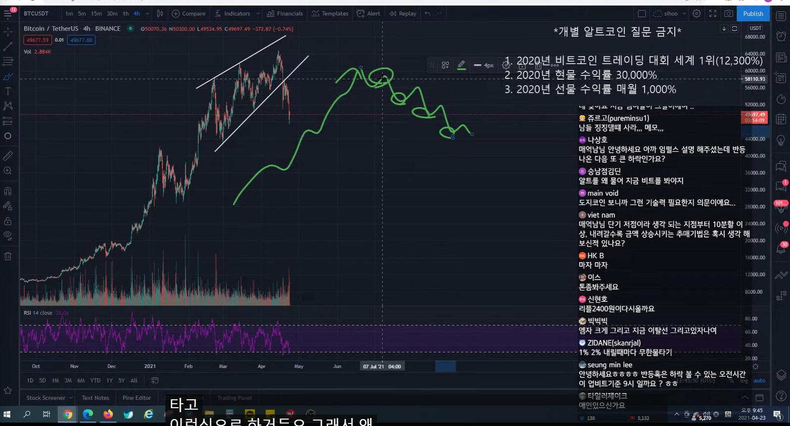The image size is (790, 426).
Task: Open the prediction and measurement tools
Action: click(x=8, y=121)
